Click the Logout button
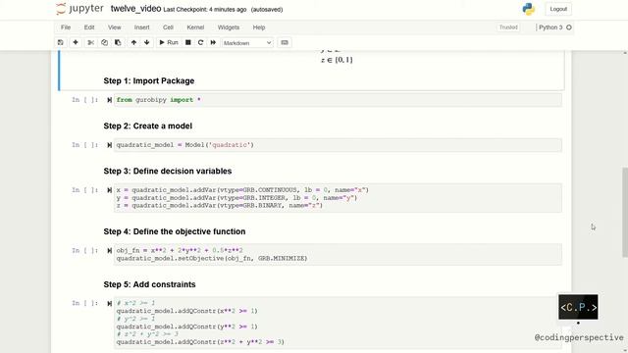The image size is (628, 353). pyautogui.click(x=558, y=9)
